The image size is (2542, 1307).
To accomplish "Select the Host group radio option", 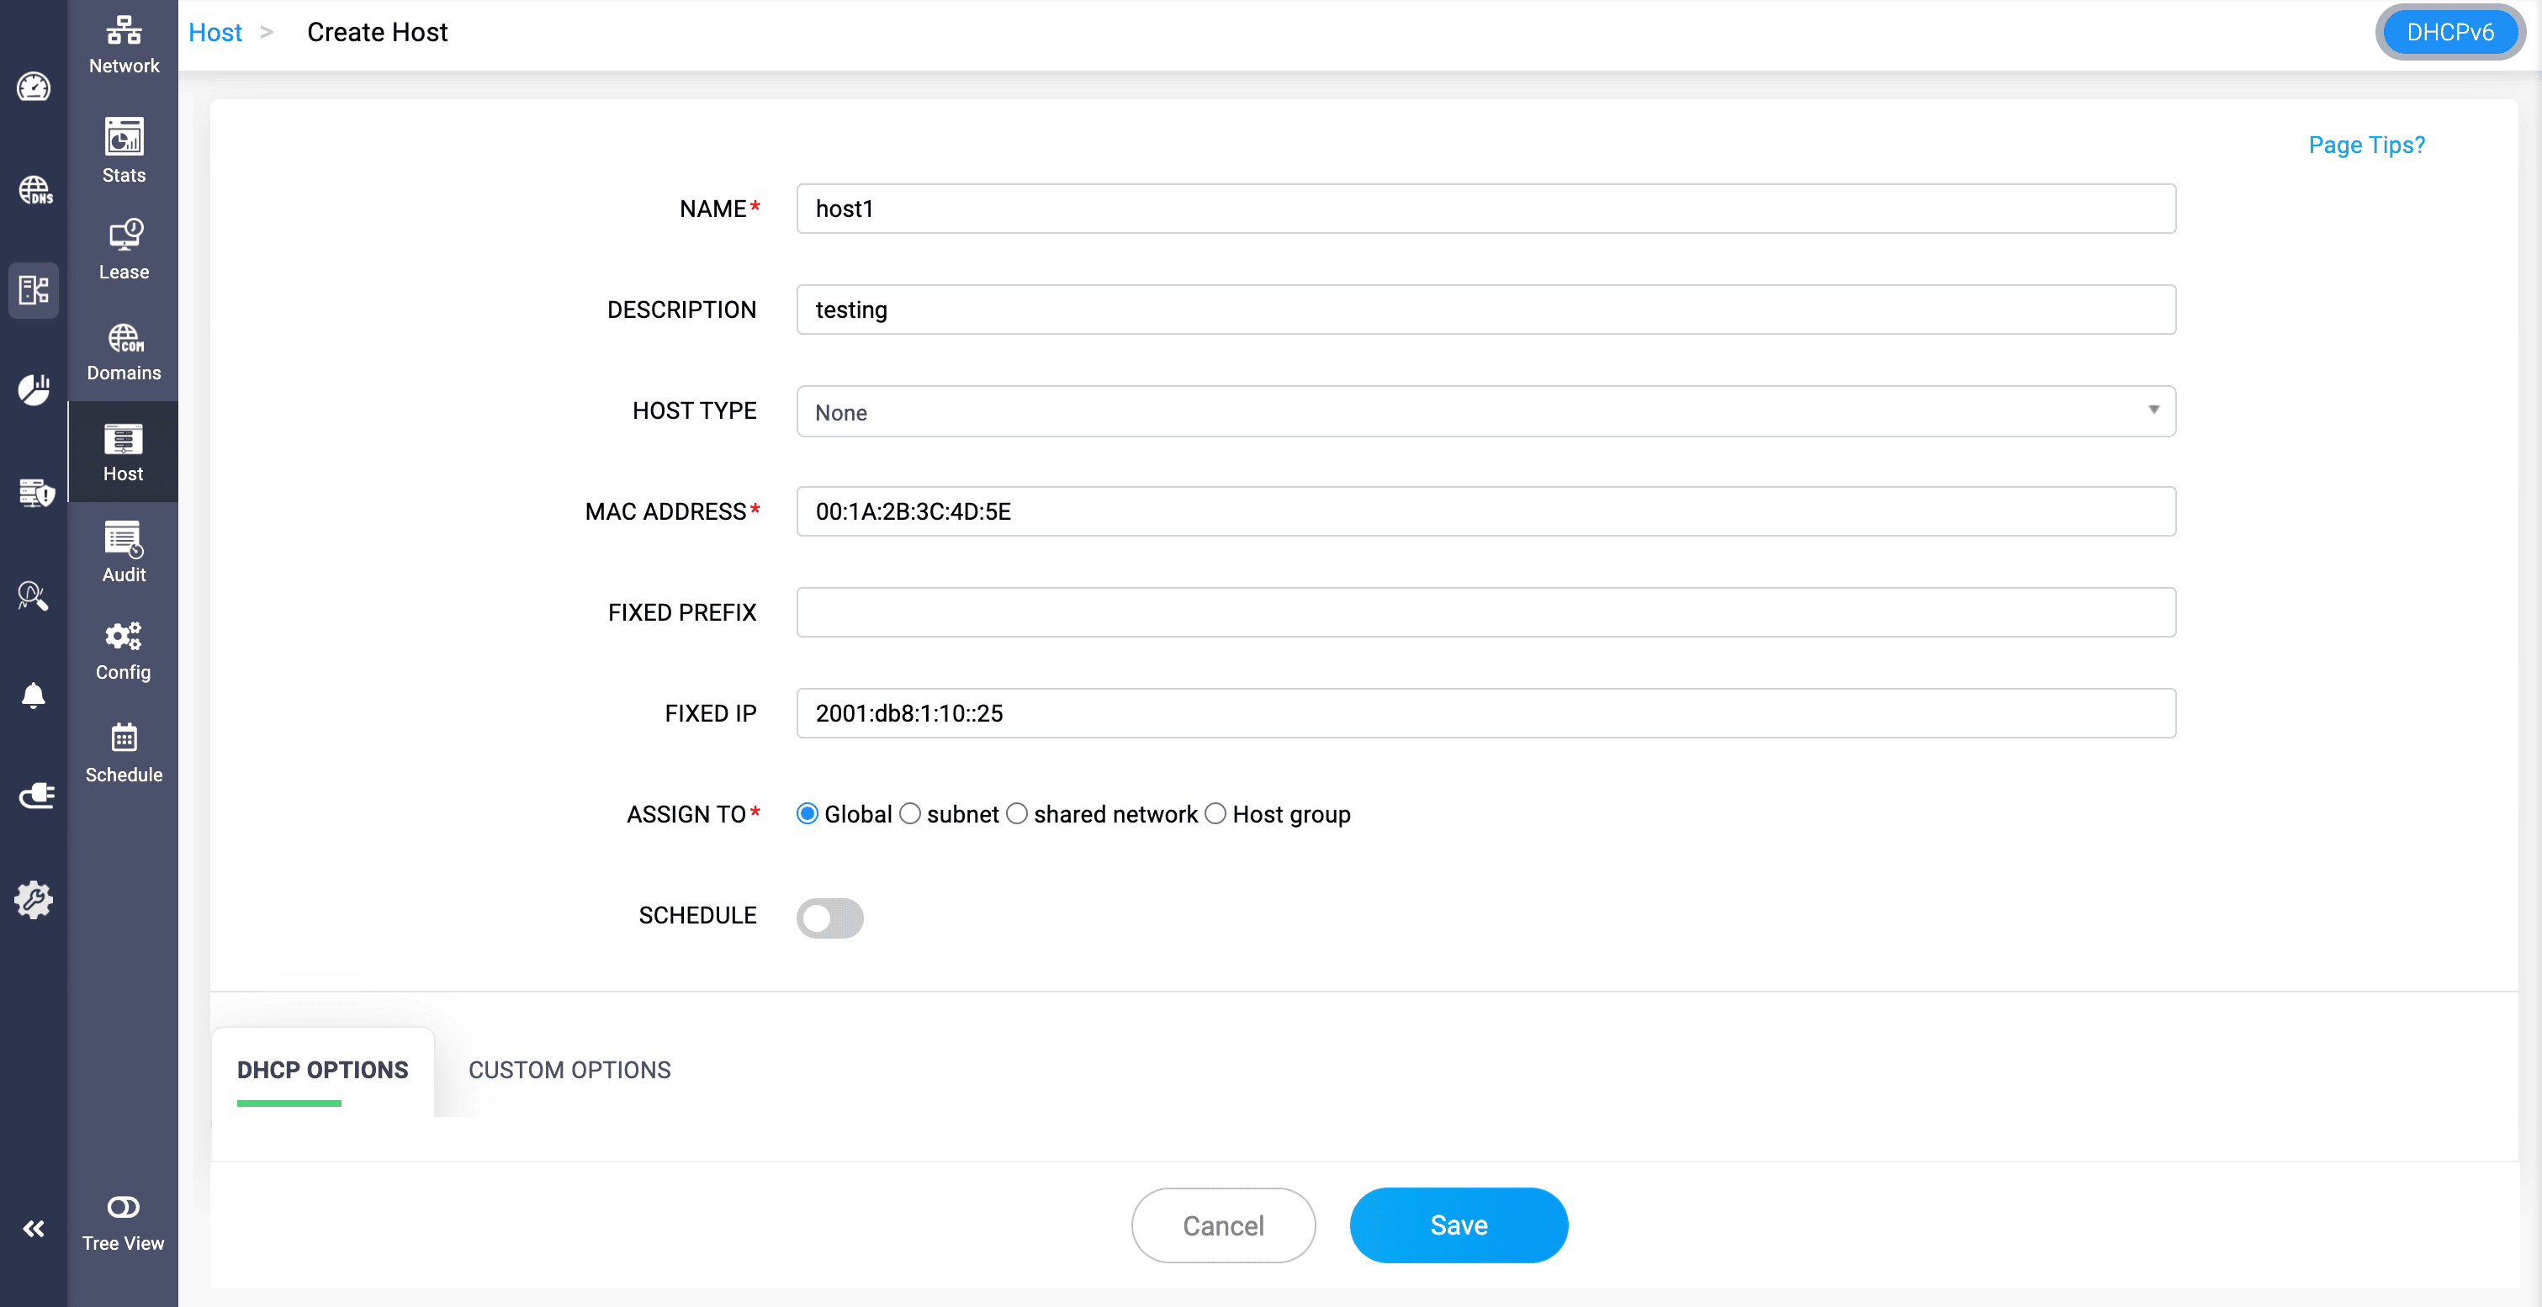I will coord(1215,814).
